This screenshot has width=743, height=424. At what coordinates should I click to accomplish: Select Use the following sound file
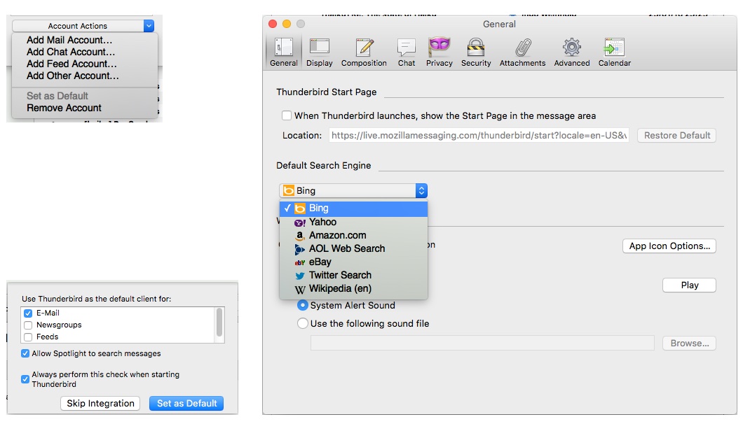point(302,324)
